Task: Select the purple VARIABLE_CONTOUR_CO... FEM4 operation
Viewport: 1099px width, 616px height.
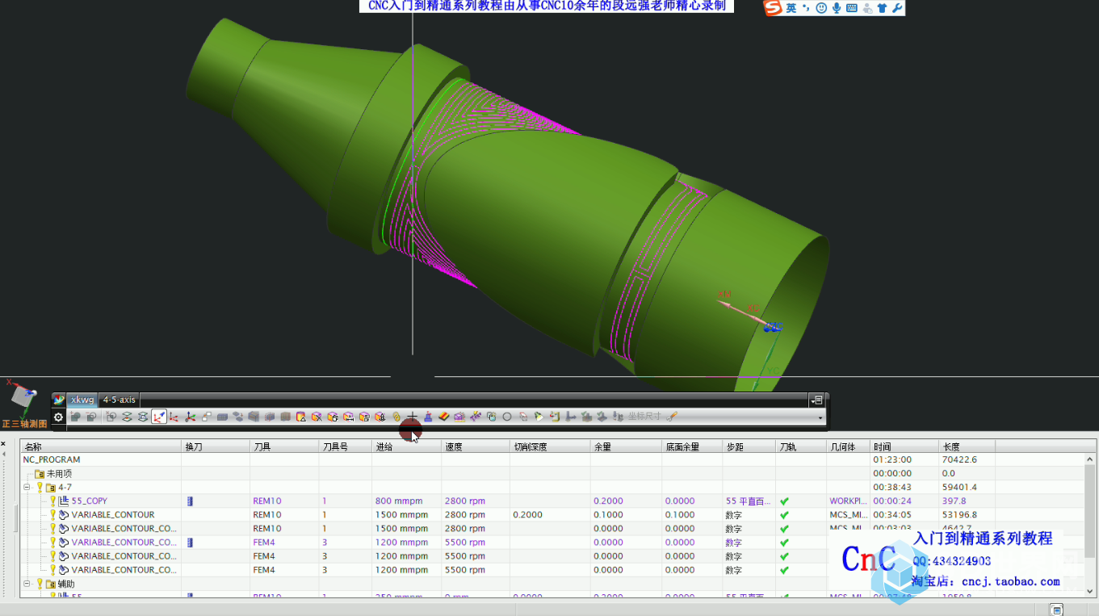Action: pyautogui.click(x=124, y=543)
